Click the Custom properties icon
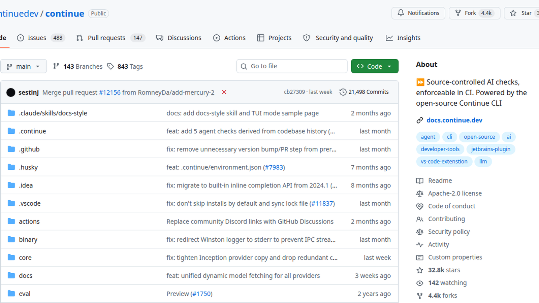This screenshot has width=539, height=303. point(420,258)
